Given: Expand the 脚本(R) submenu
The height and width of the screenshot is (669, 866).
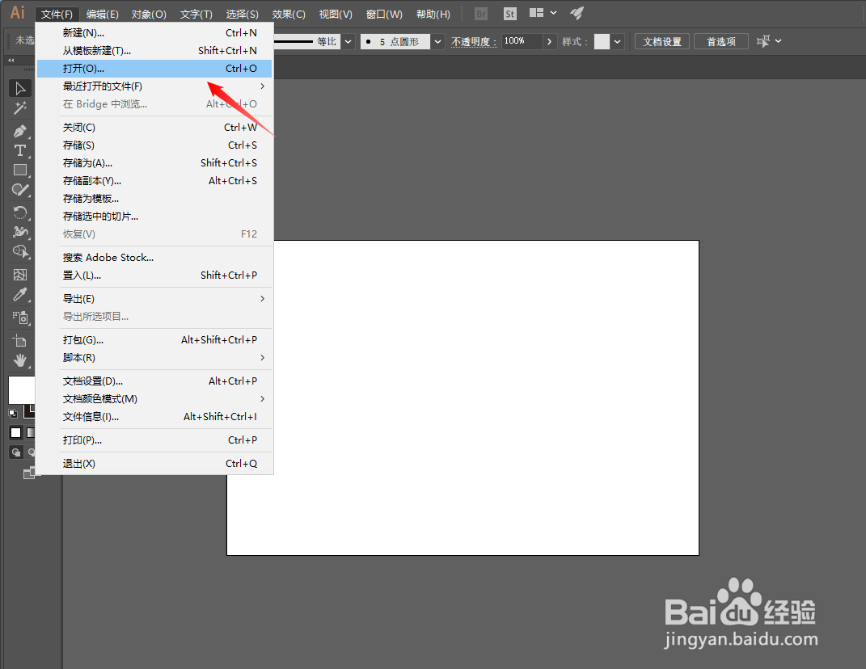Looking at the screenshot, I should (154, 358).
